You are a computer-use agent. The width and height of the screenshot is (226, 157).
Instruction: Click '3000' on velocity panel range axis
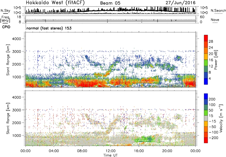(x=17, y=110)
